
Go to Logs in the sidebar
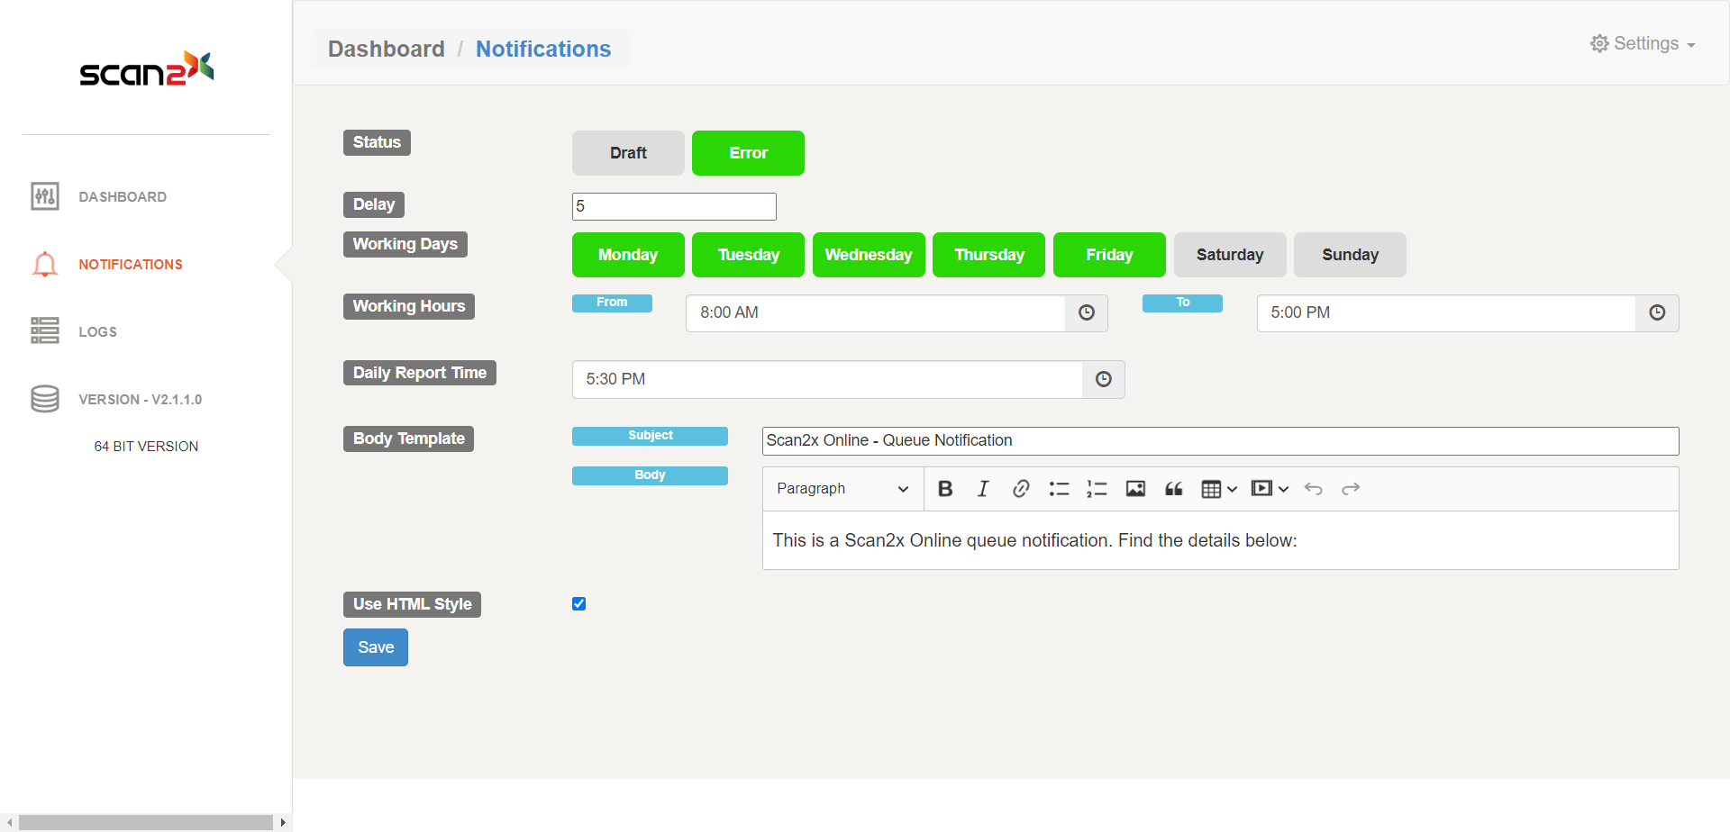tap(97, 331)
